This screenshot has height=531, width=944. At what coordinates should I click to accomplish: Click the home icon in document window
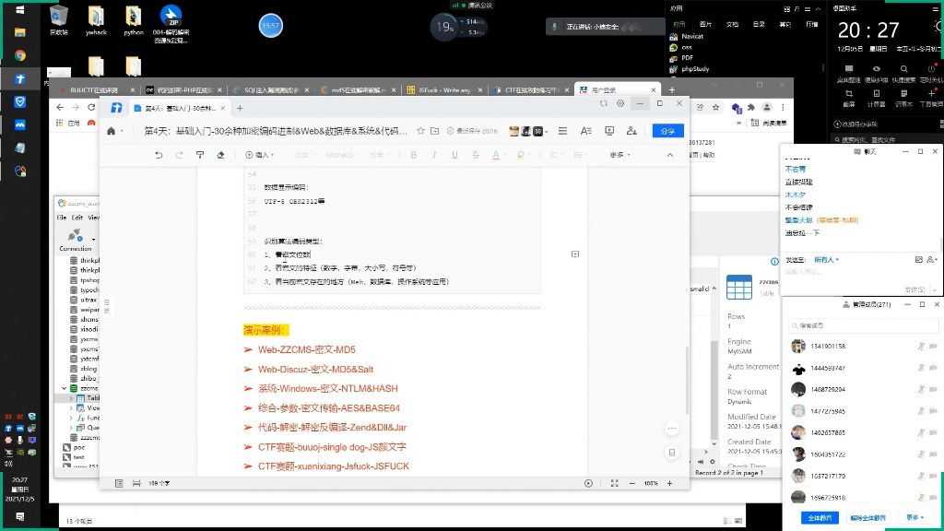pos(112,131)
